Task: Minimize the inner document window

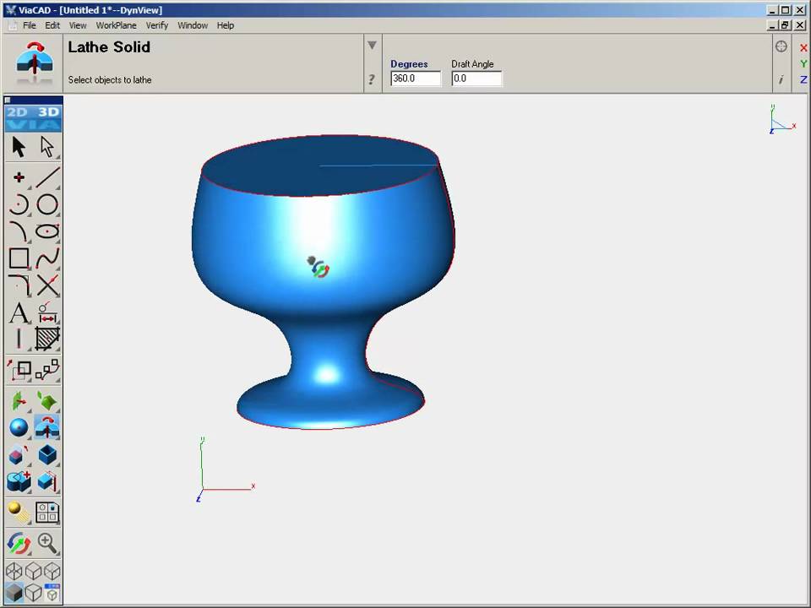Action: (x=773, y=25)
